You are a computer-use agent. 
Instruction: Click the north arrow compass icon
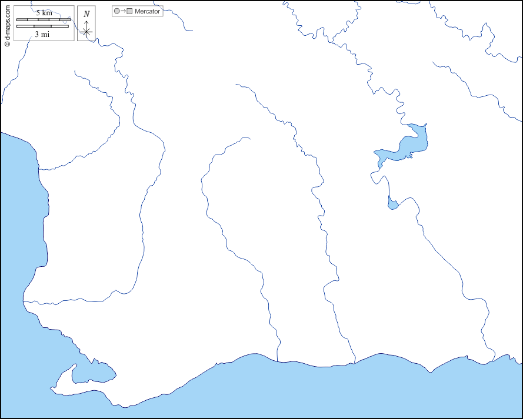pos(86,31)
